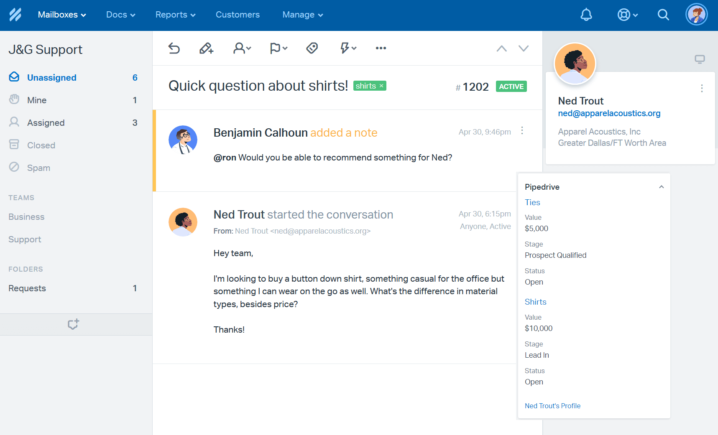Open the Customers tab
The image size is (718, 435).
[x=238, y=15]
